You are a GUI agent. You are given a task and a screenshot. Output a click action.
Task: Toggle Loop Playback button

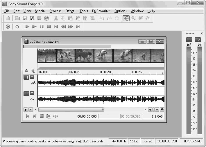(17, 27)
